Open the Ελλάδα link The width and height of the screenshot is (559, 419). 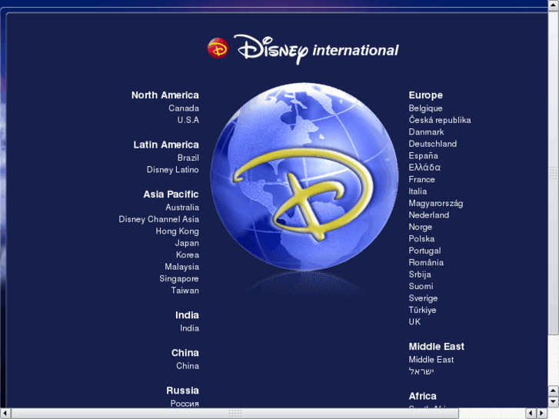pos(424,168)
